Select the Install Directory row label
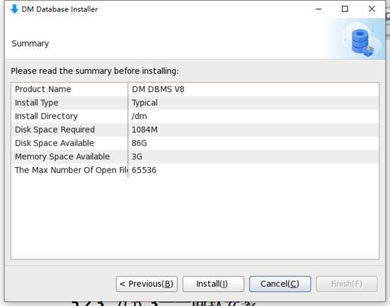 pos(47,116)
